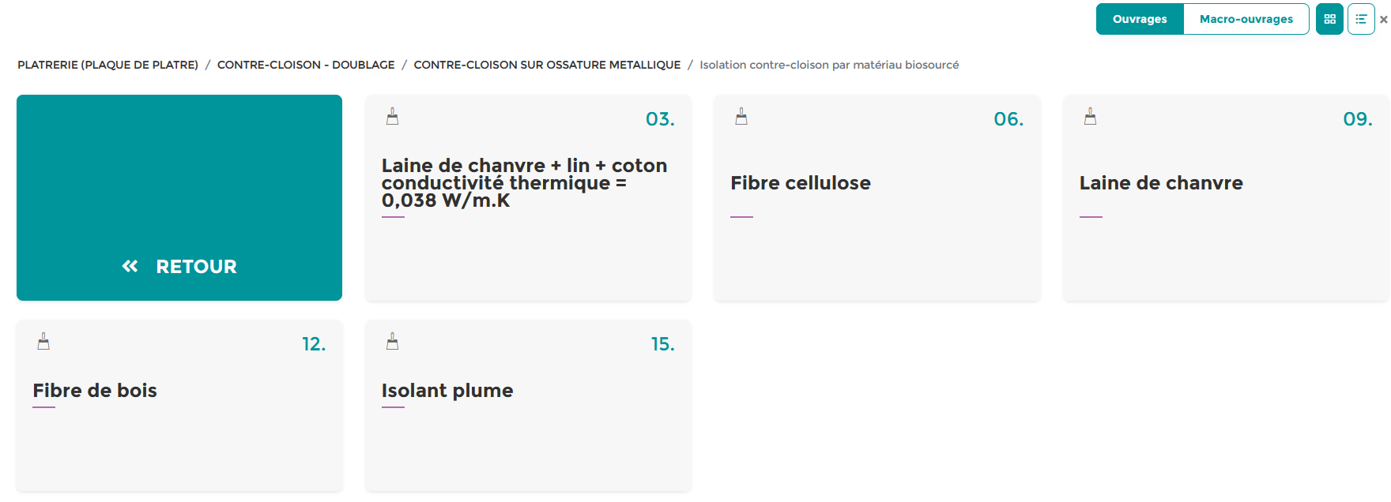The height and width of the screenshot is (502, 1391).
Task: Open the Fibre de bois card
Action: pos(179,406)
